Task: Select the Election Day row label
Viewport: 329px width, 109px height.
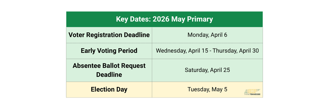Action: (109, 90)
